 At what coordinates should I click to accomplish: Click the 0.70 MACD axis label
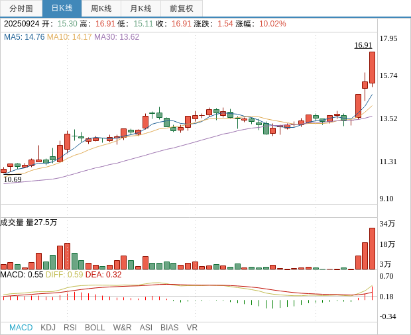(386, 276)
